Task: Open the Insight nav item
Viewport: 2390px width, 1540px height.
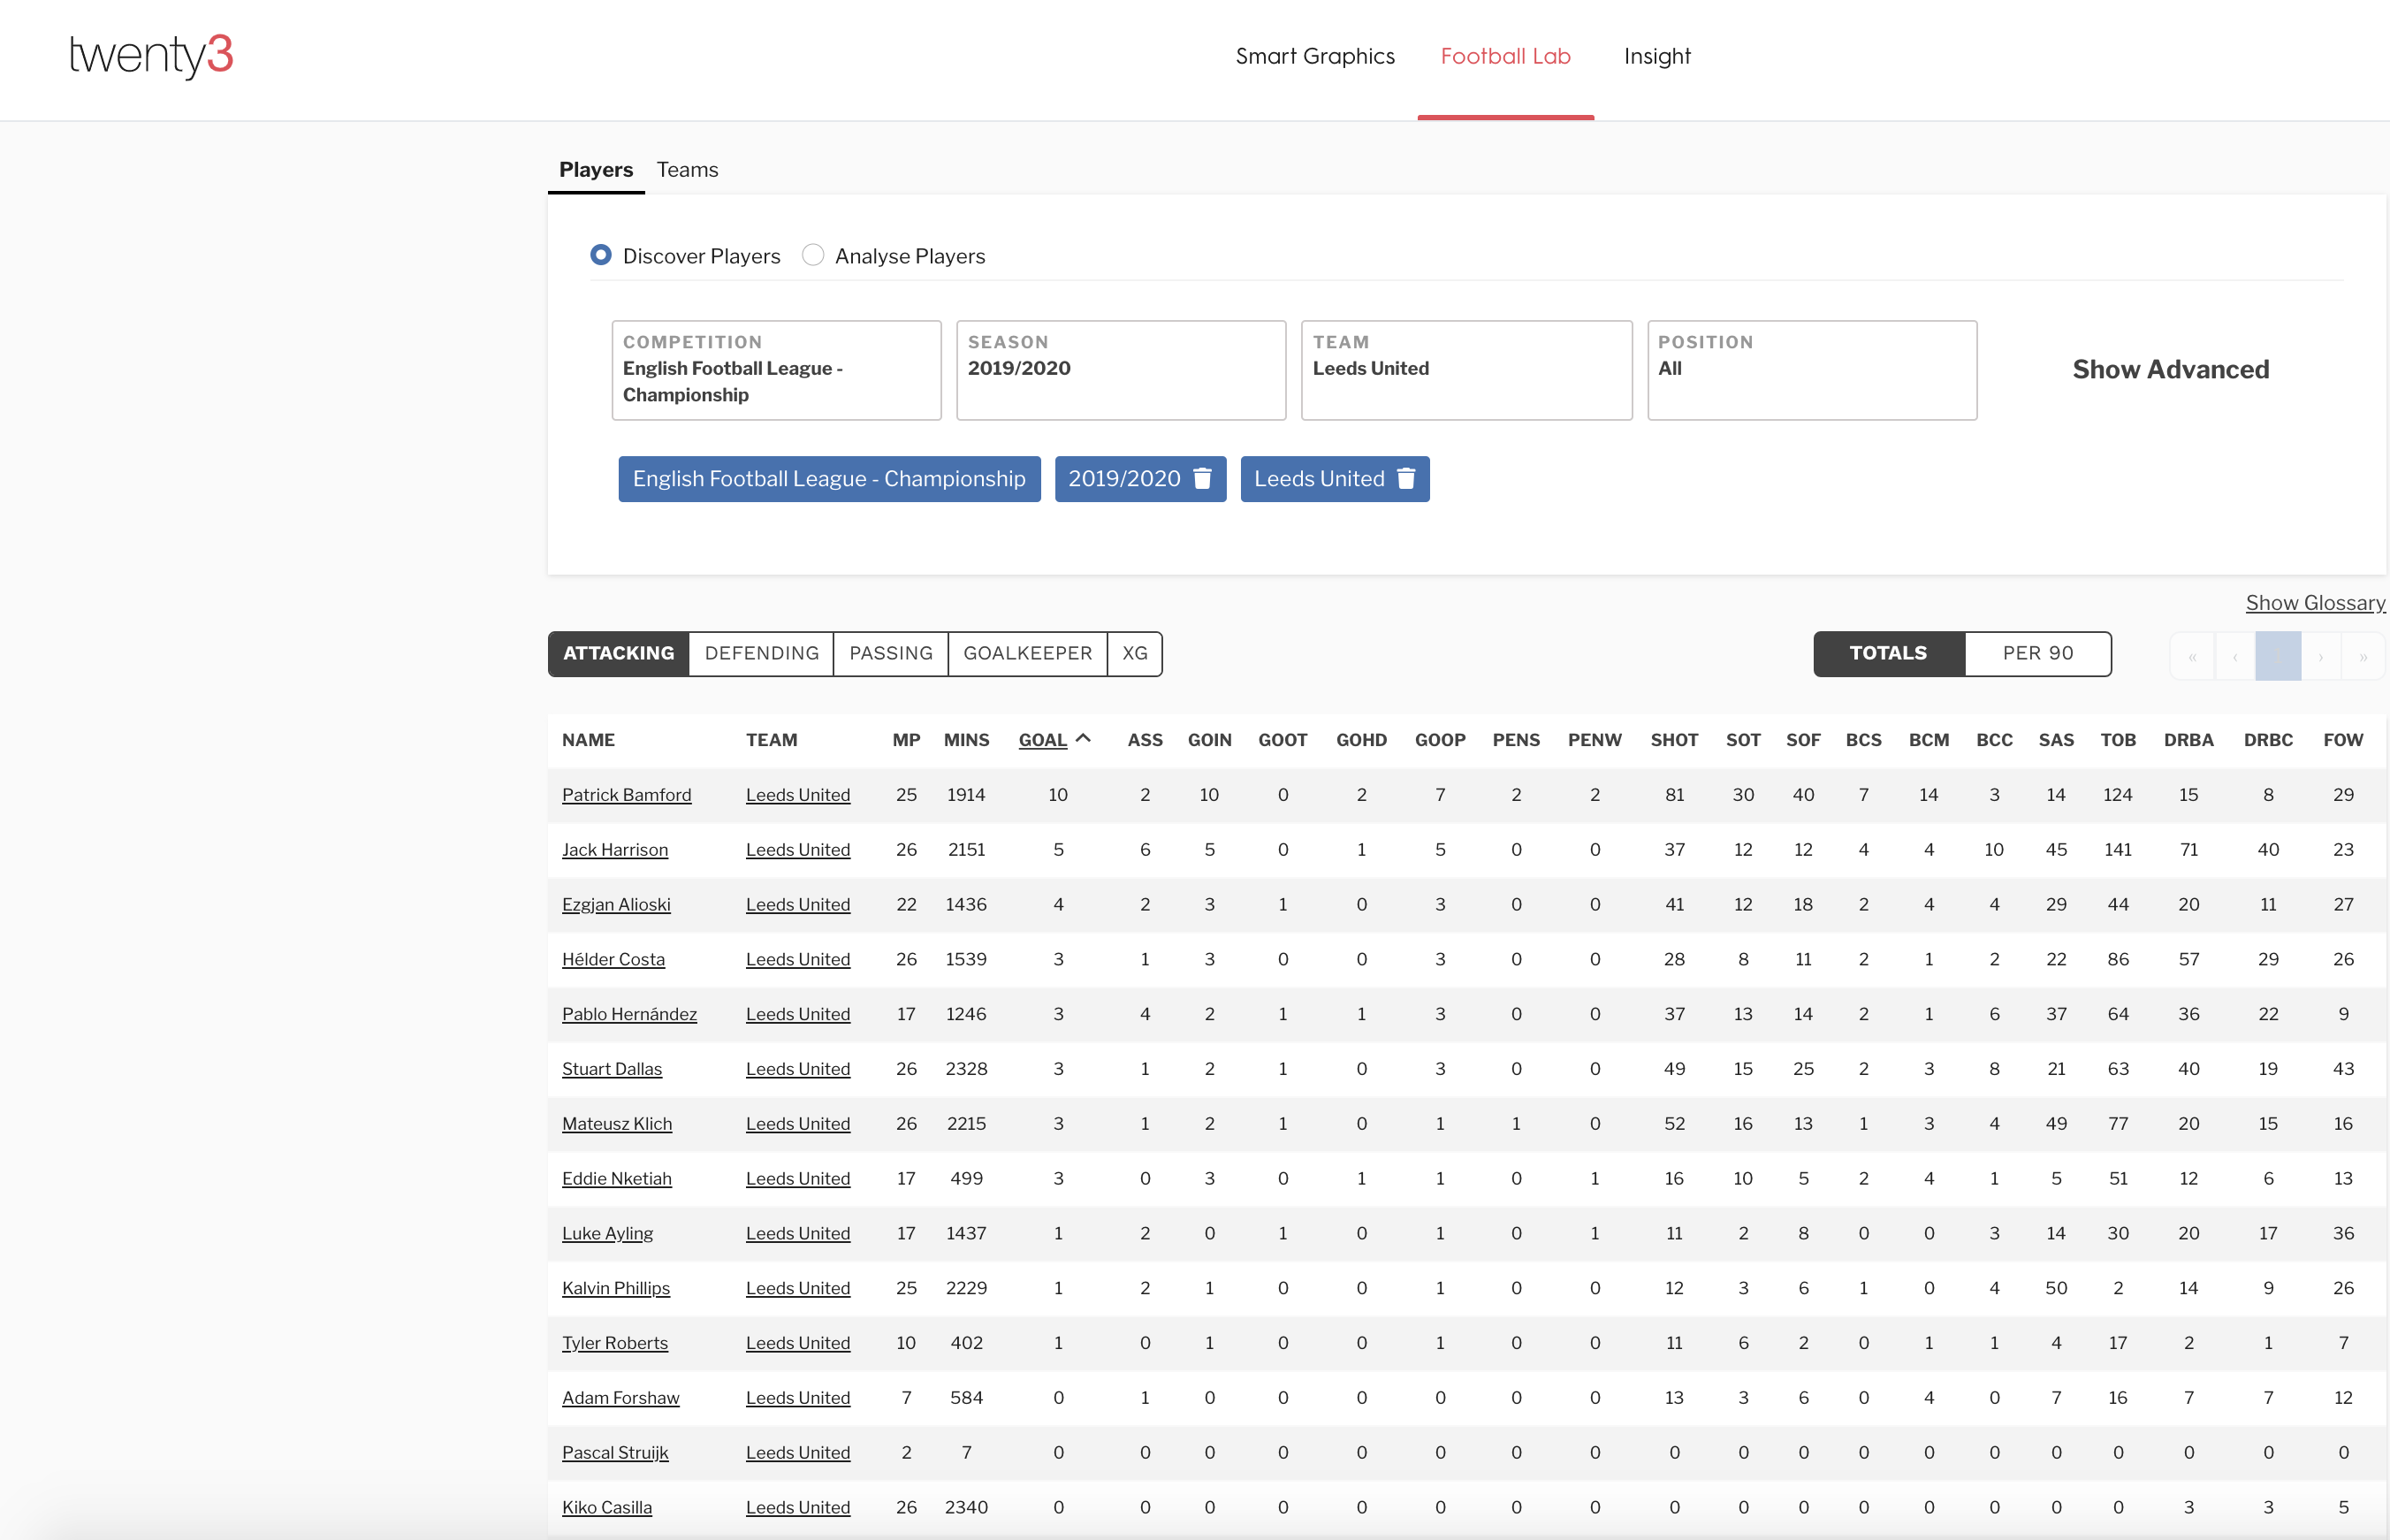Action: point(1657,56)
